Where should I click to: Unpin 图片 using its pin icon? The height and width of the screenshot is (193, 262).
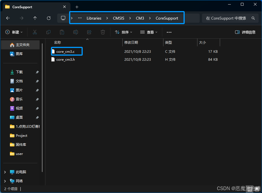[37, 90]
